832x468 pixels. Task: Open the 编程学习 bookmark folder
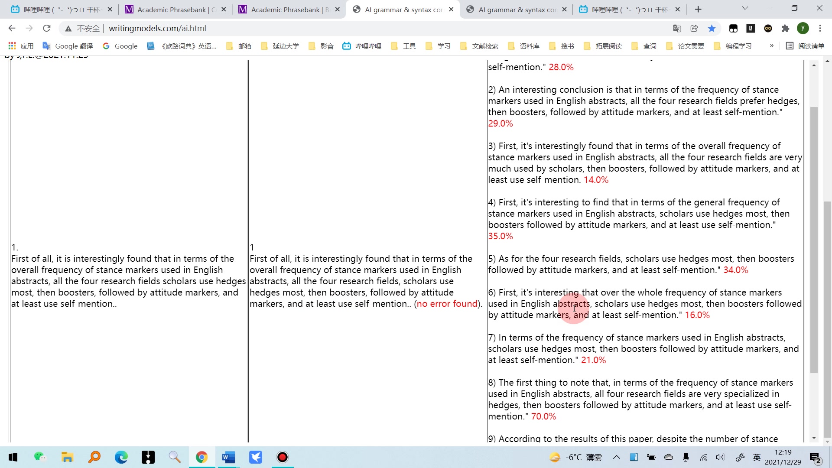733,46
